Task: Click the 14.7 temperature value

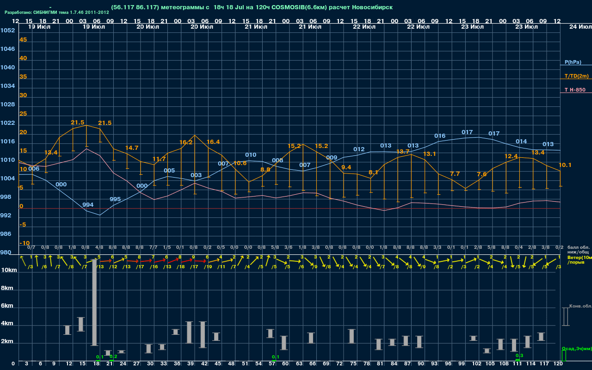Action: pyautogui.click(x=132, y=148)
